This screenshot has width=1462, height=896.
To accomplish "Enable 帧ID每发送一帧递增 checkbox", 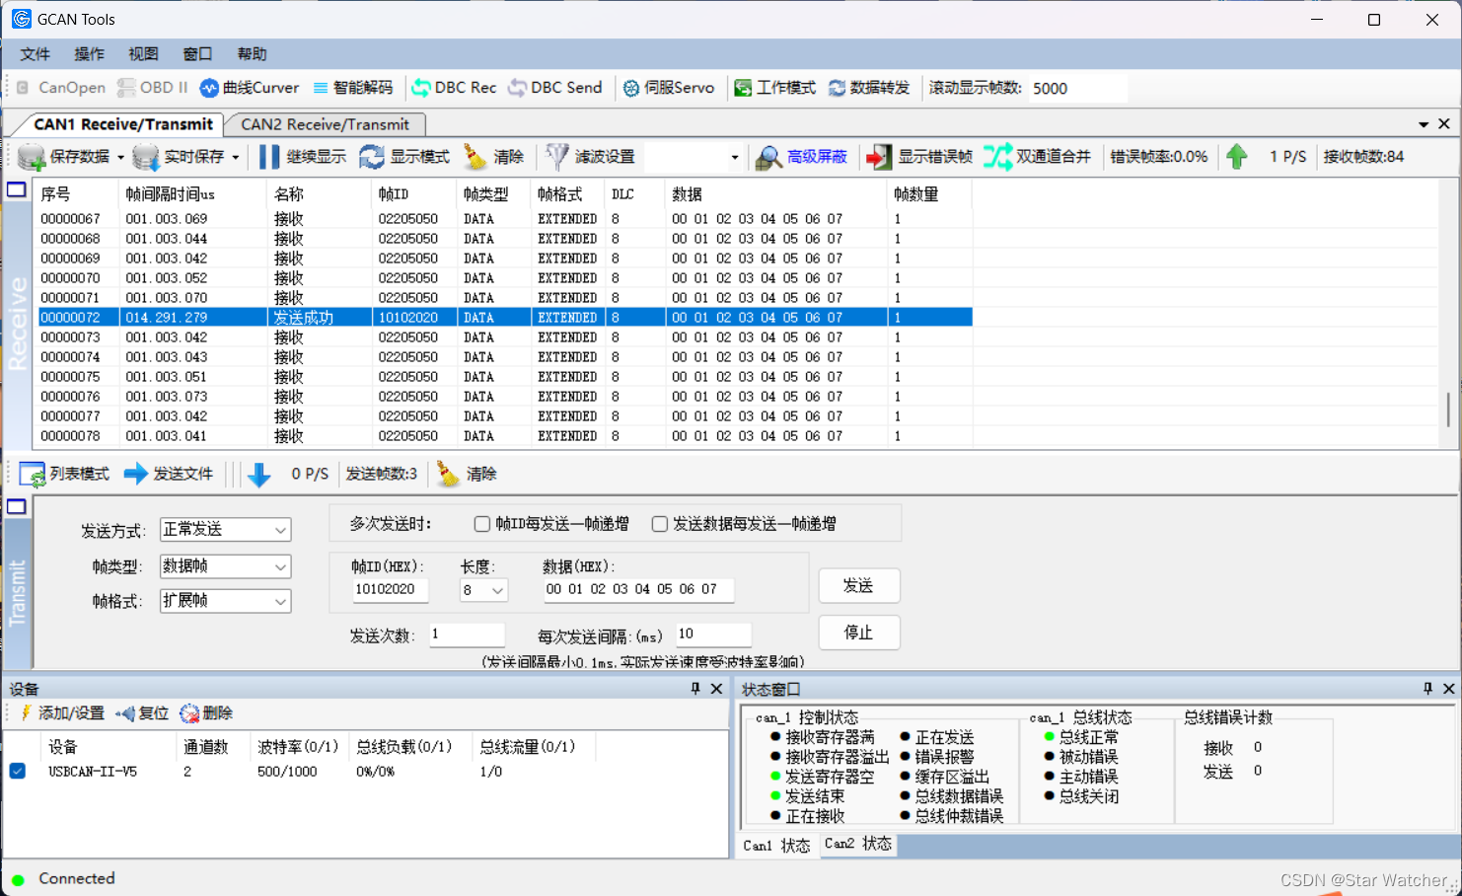I will (482, 524).
